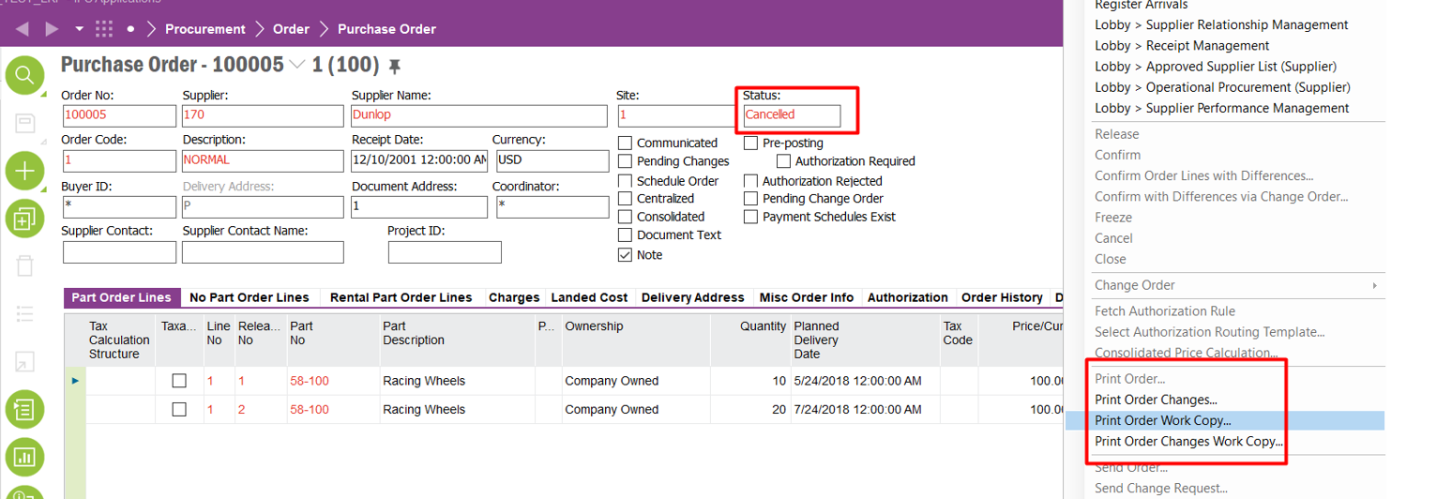Switch to No Part Order Lines tab

tap(250, 297)
